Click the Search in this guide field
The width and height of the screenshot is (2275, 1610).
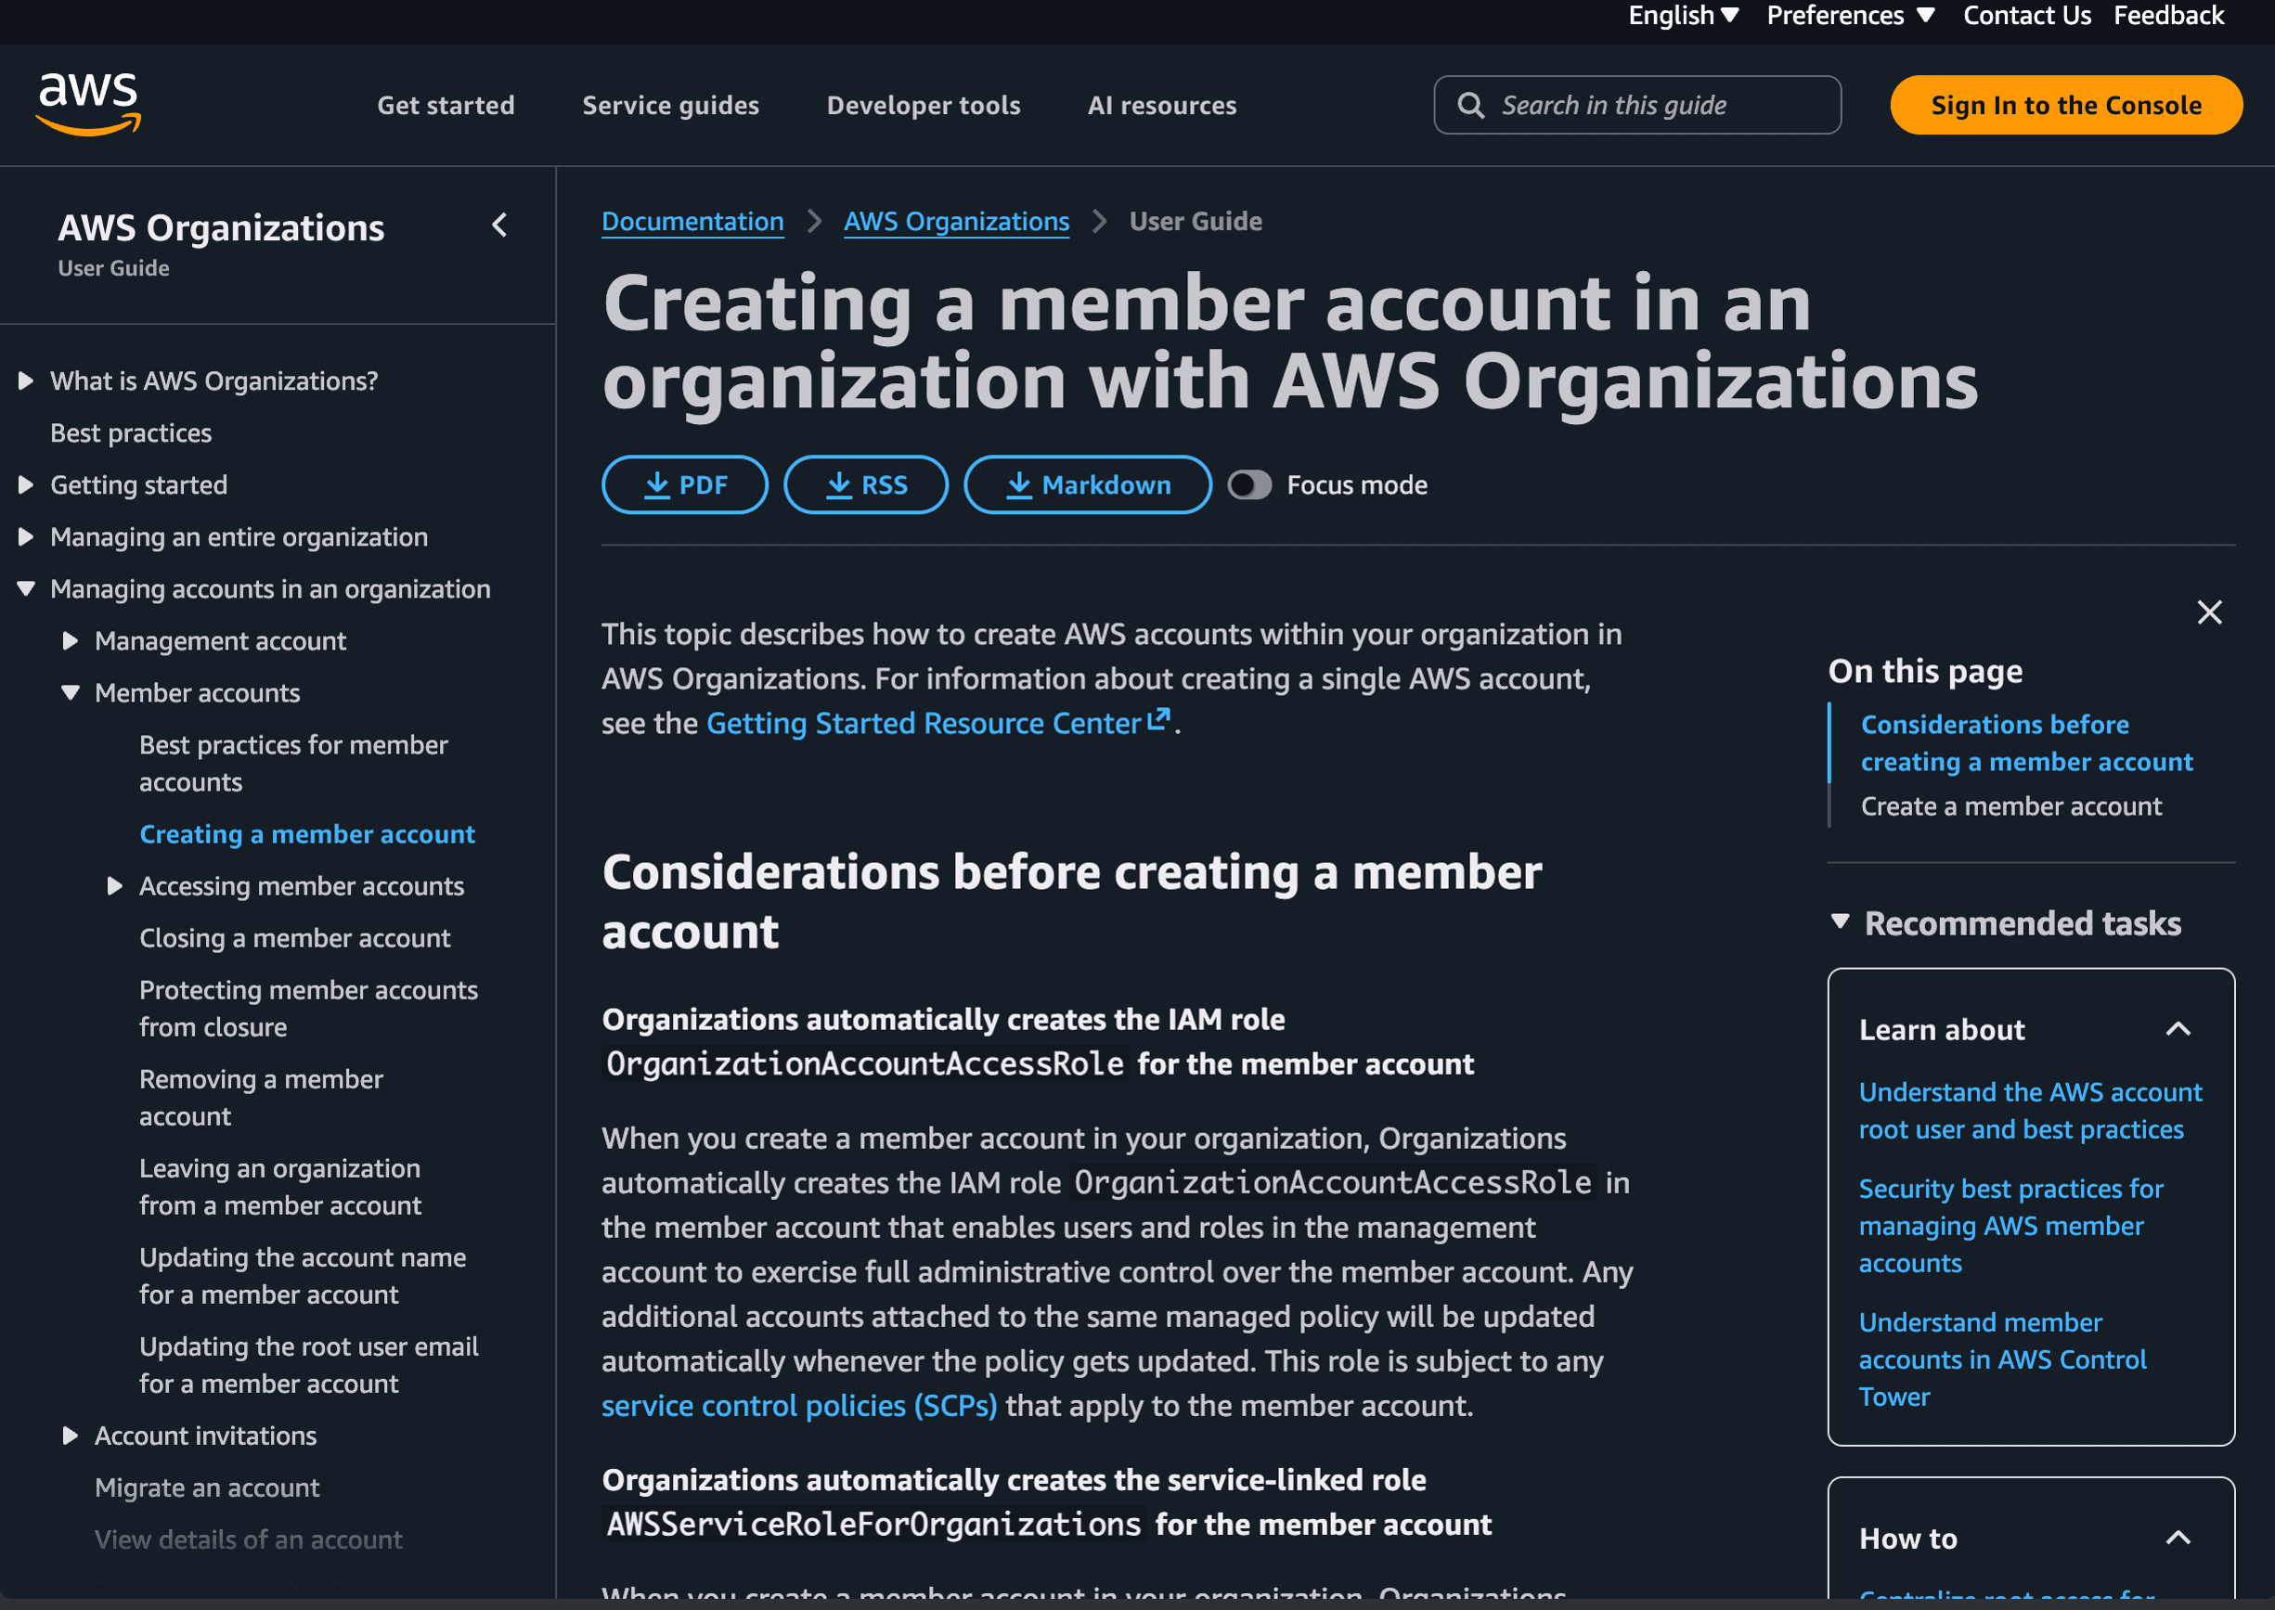[1636, 105]
